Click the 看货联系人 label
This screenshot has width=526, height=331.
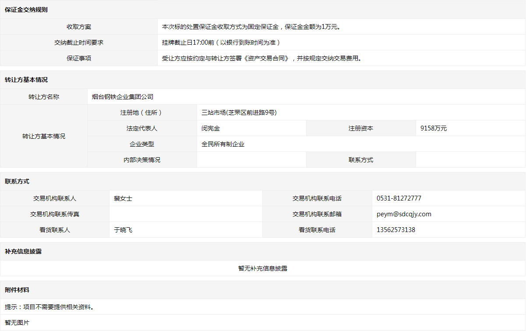(x=55, y=230)
